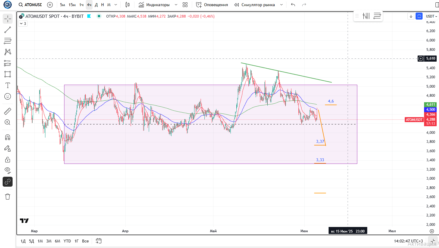The height and width of the screenshot is (248, 439).
Task: Open the USDT currency dropdown
Action: tap(432, 16)
